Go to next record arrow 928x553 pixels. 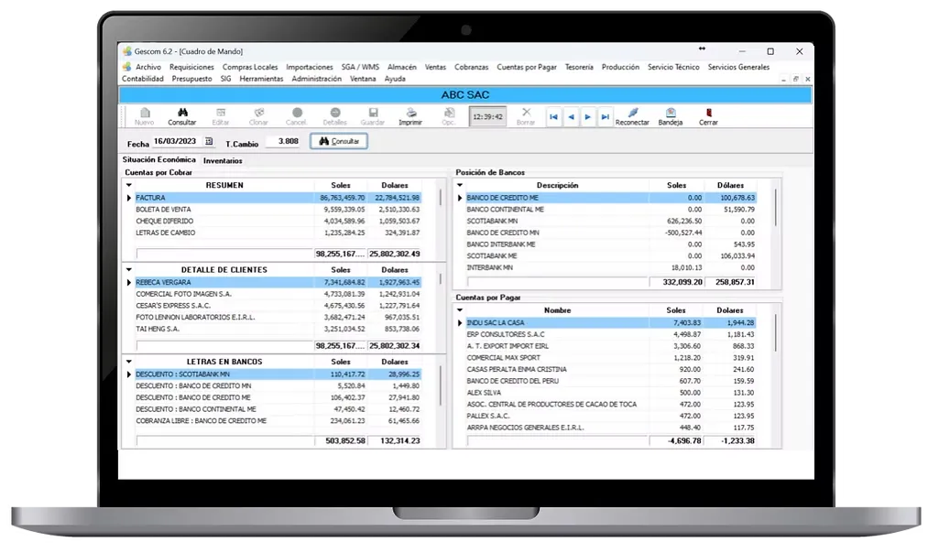[588, 117]
